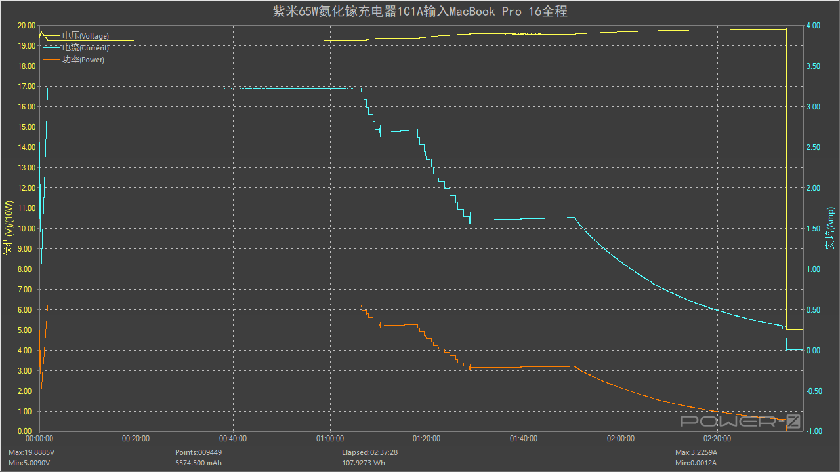840x472 pixels.
Task: Click the 01:20:00 time axis label
Action: [427, 439]
